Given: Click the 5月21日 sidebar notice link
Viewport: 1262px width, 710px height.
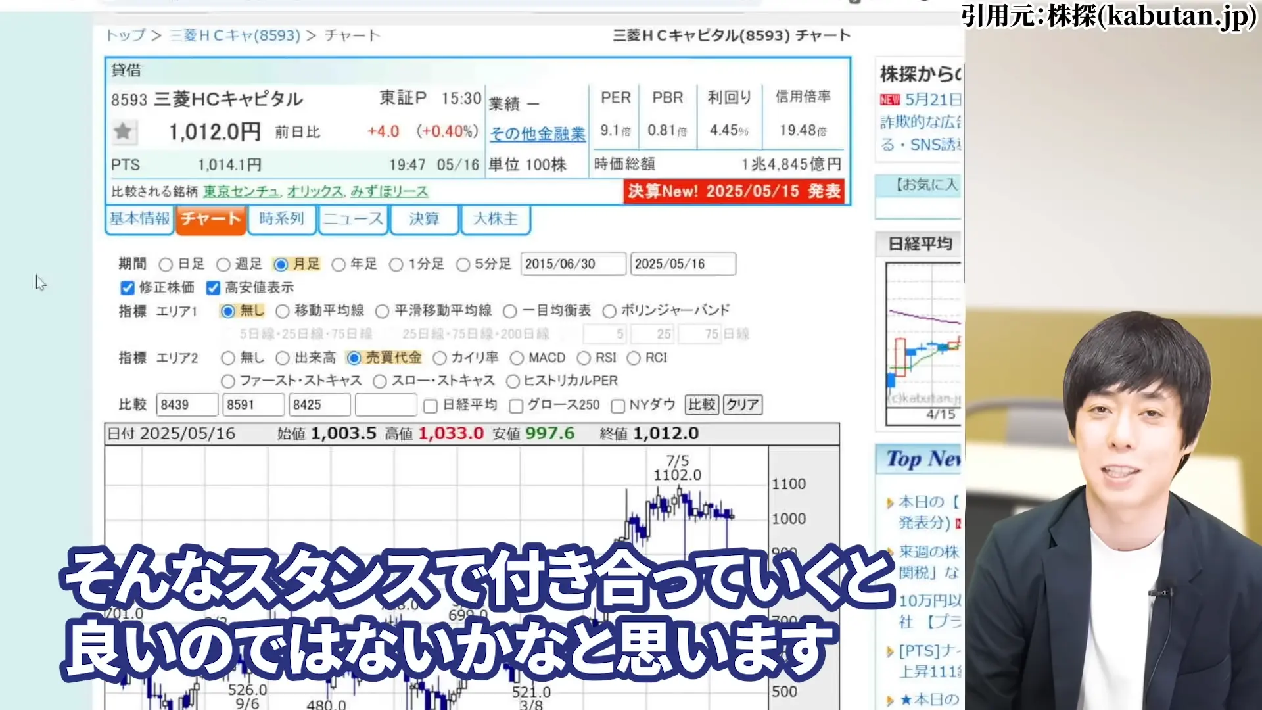Looking at the screenshot, I should click(933, 99).
